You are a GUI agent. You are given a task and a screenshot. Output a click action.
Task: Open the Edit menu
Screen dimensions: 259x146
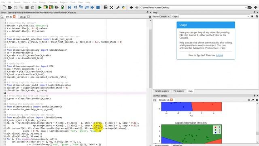tap(9, 2)
